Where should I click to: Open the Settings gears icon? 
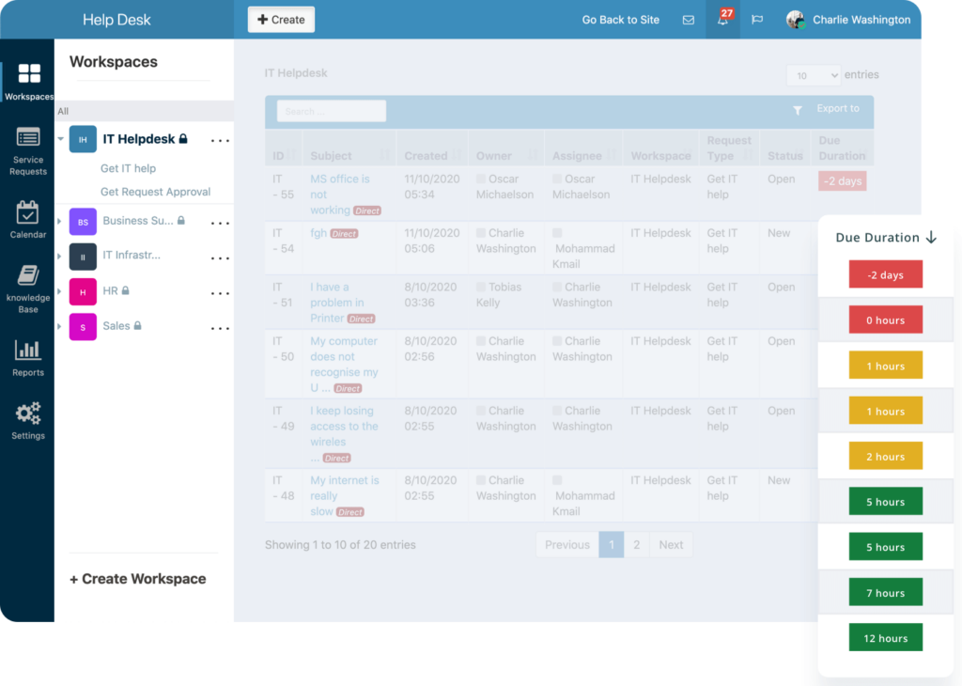[x=28, y=413]
